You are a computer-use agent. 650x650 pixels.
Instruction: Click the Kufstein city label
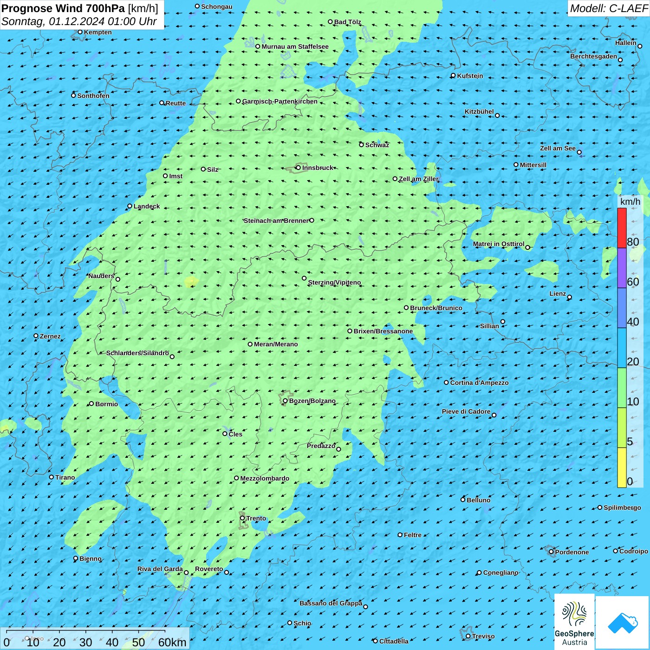[x=470, y=76]
